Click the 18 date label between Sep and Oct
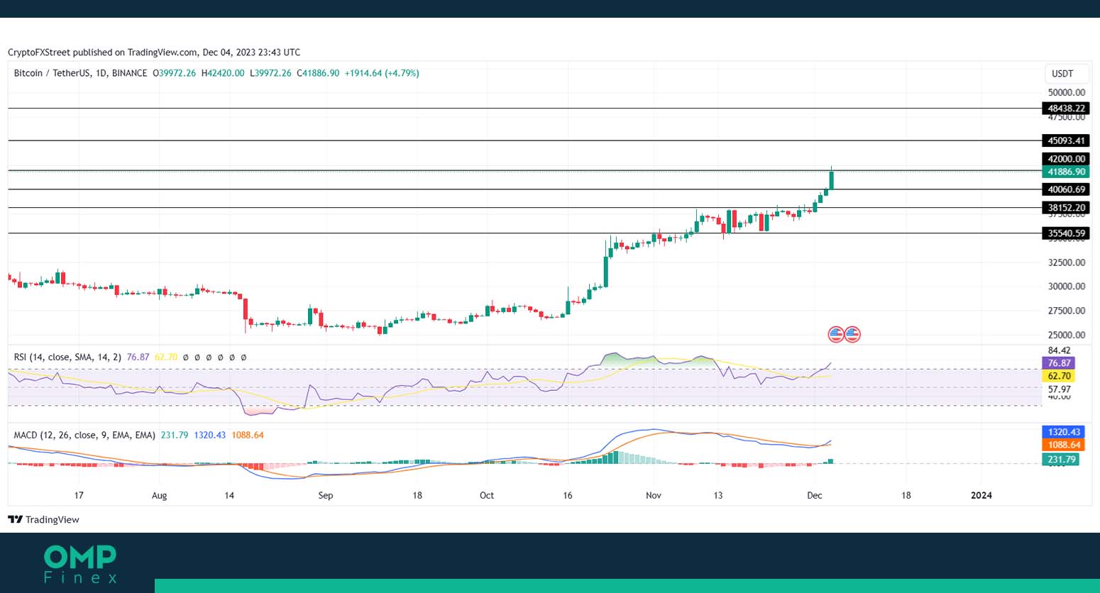The height and width of the screenshot is (593, 1100). (417, 495)
